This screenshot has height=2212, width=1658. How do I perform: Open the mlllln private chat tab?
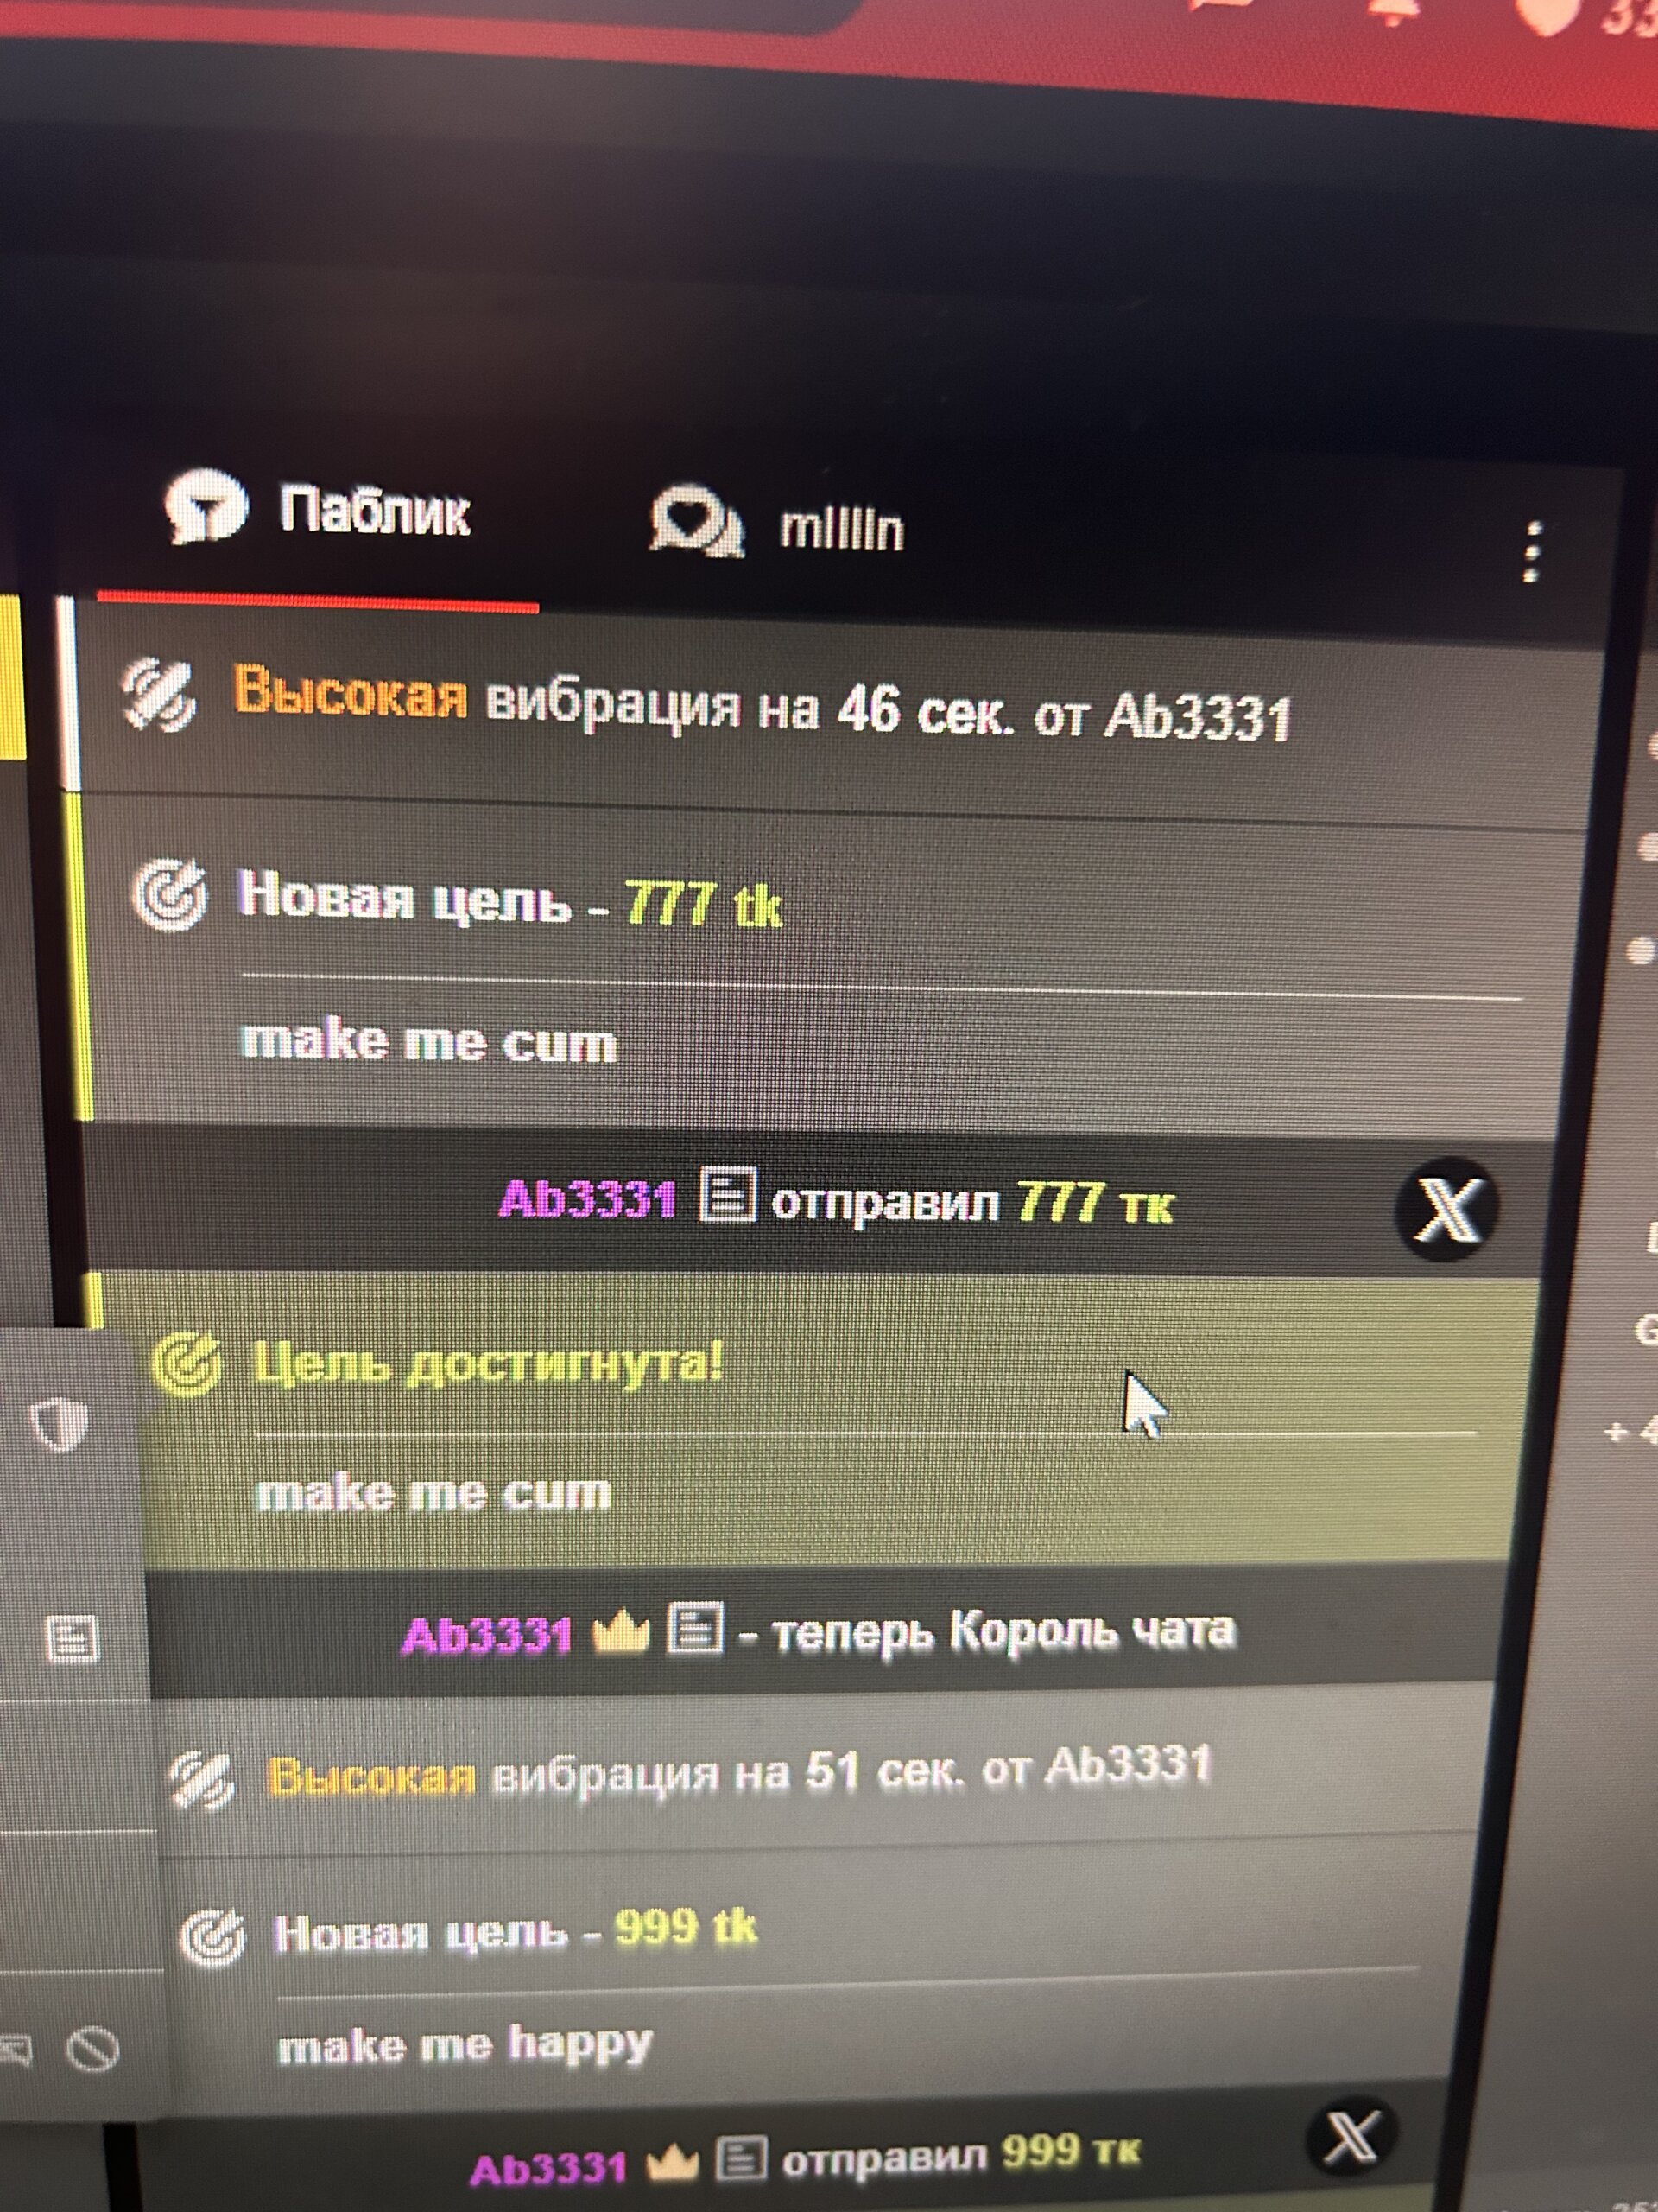pos(777,523)
